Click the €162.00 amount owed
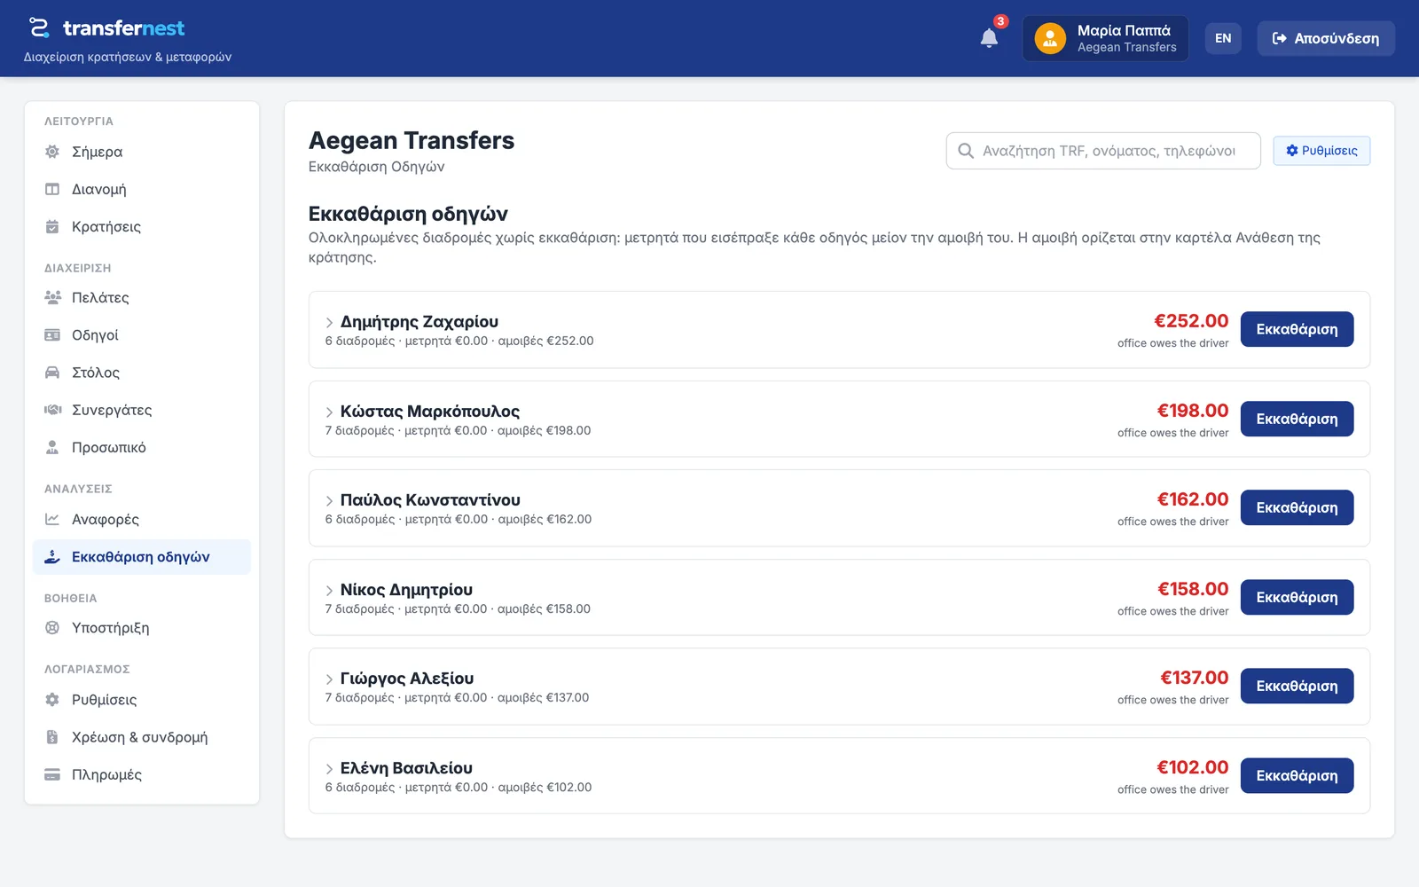This screenshot has height=887, width=1419. 1193,499
